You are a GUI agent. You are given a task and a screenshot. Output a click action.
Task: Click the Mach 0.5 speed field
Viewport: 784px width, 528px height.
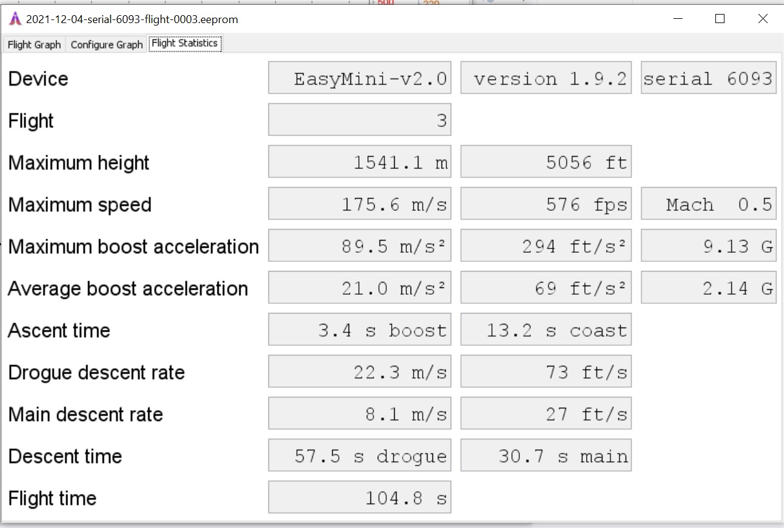point(708,204)
